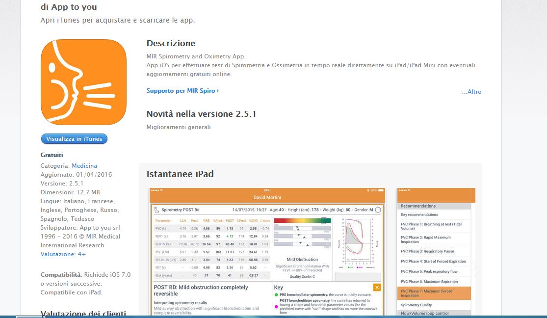Click the Compatibilità requirement text
The height and width of the screenshot is (318, 547).
tap(85, 284)
